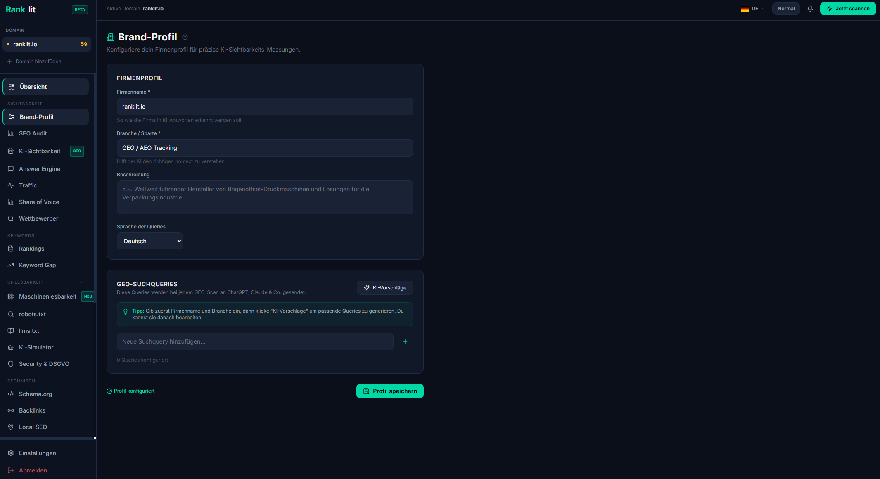880x479 pixels.
Task: Click the Rank lit logo
Action: tap(21, 9)
